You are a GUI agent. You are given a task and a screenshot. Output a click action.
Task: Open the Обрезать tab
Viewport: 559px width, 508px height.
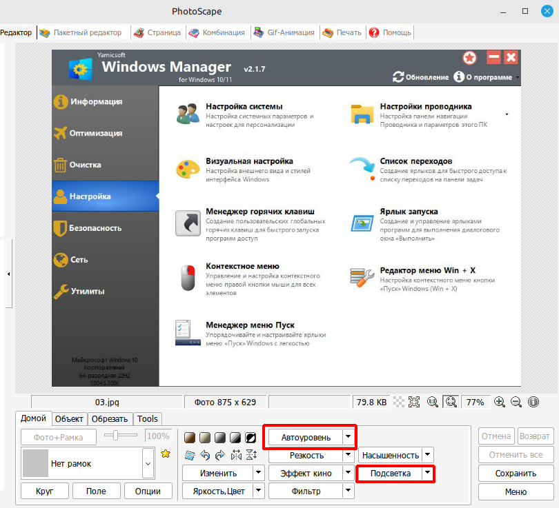click(x=110, y=418)
